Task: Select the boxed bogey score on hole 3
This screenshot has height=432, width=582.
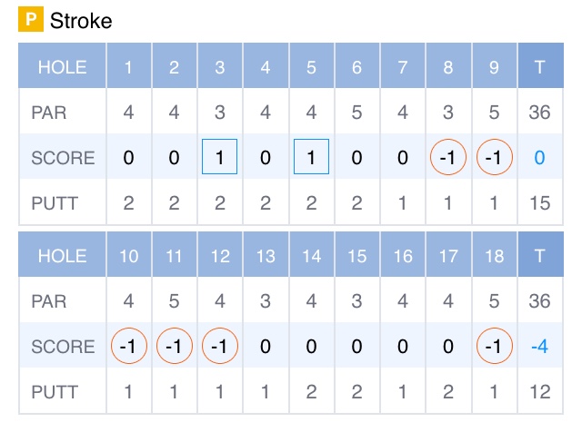Action: point(219,158)
